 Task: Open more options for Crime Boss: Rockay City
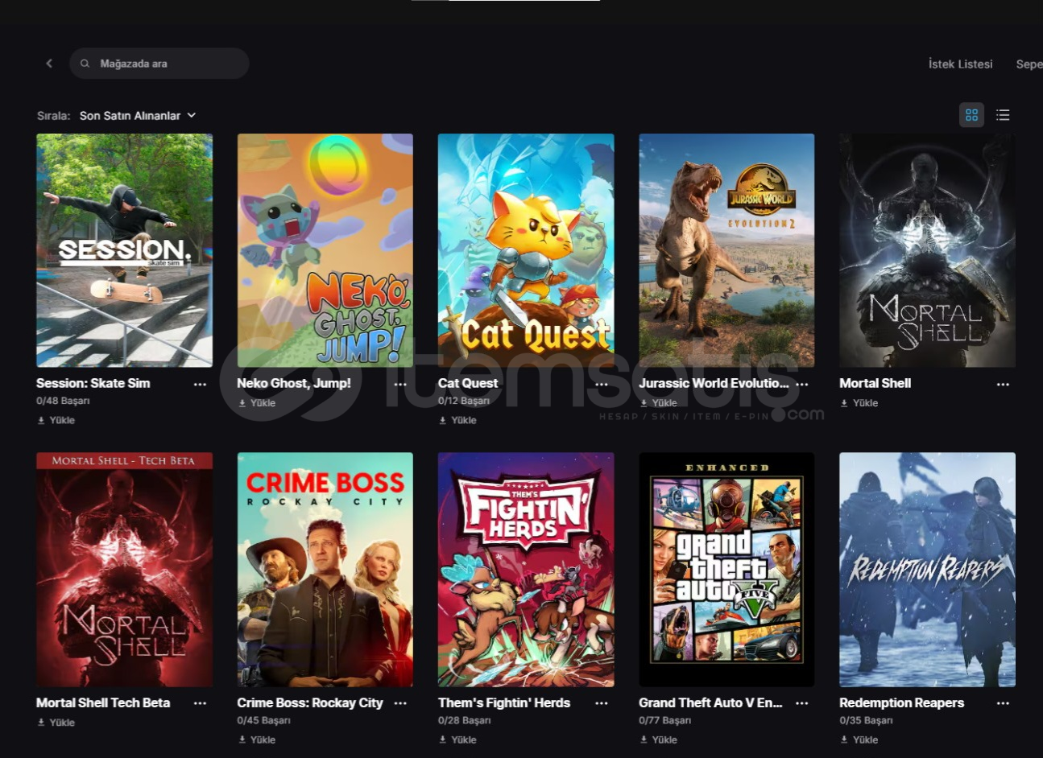coord(400,703)
